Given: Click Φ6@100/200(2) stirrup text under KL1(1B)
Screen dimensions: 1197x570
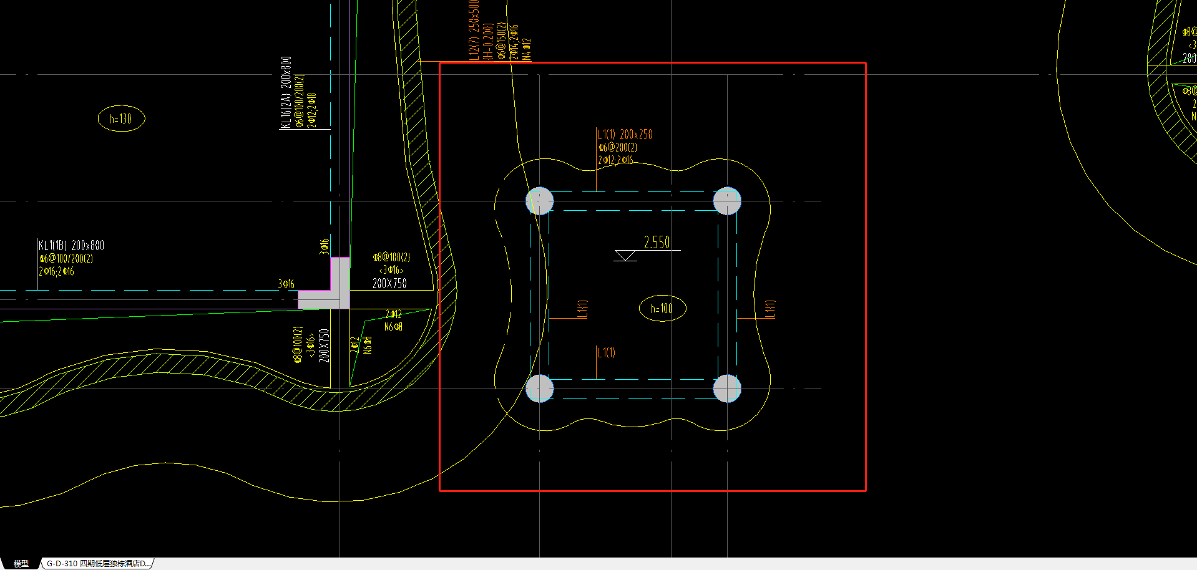Looking at the screenshot, I should 66,258.
